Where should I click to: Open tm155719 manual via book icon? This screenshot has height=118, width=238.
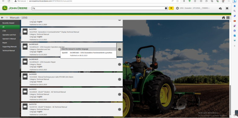tap(25, 107)
